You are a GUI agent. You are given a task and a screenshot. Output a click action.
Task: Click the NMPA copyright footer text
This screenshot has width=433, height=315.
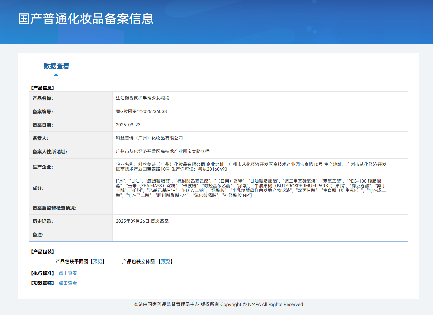(x=218, y=304)
